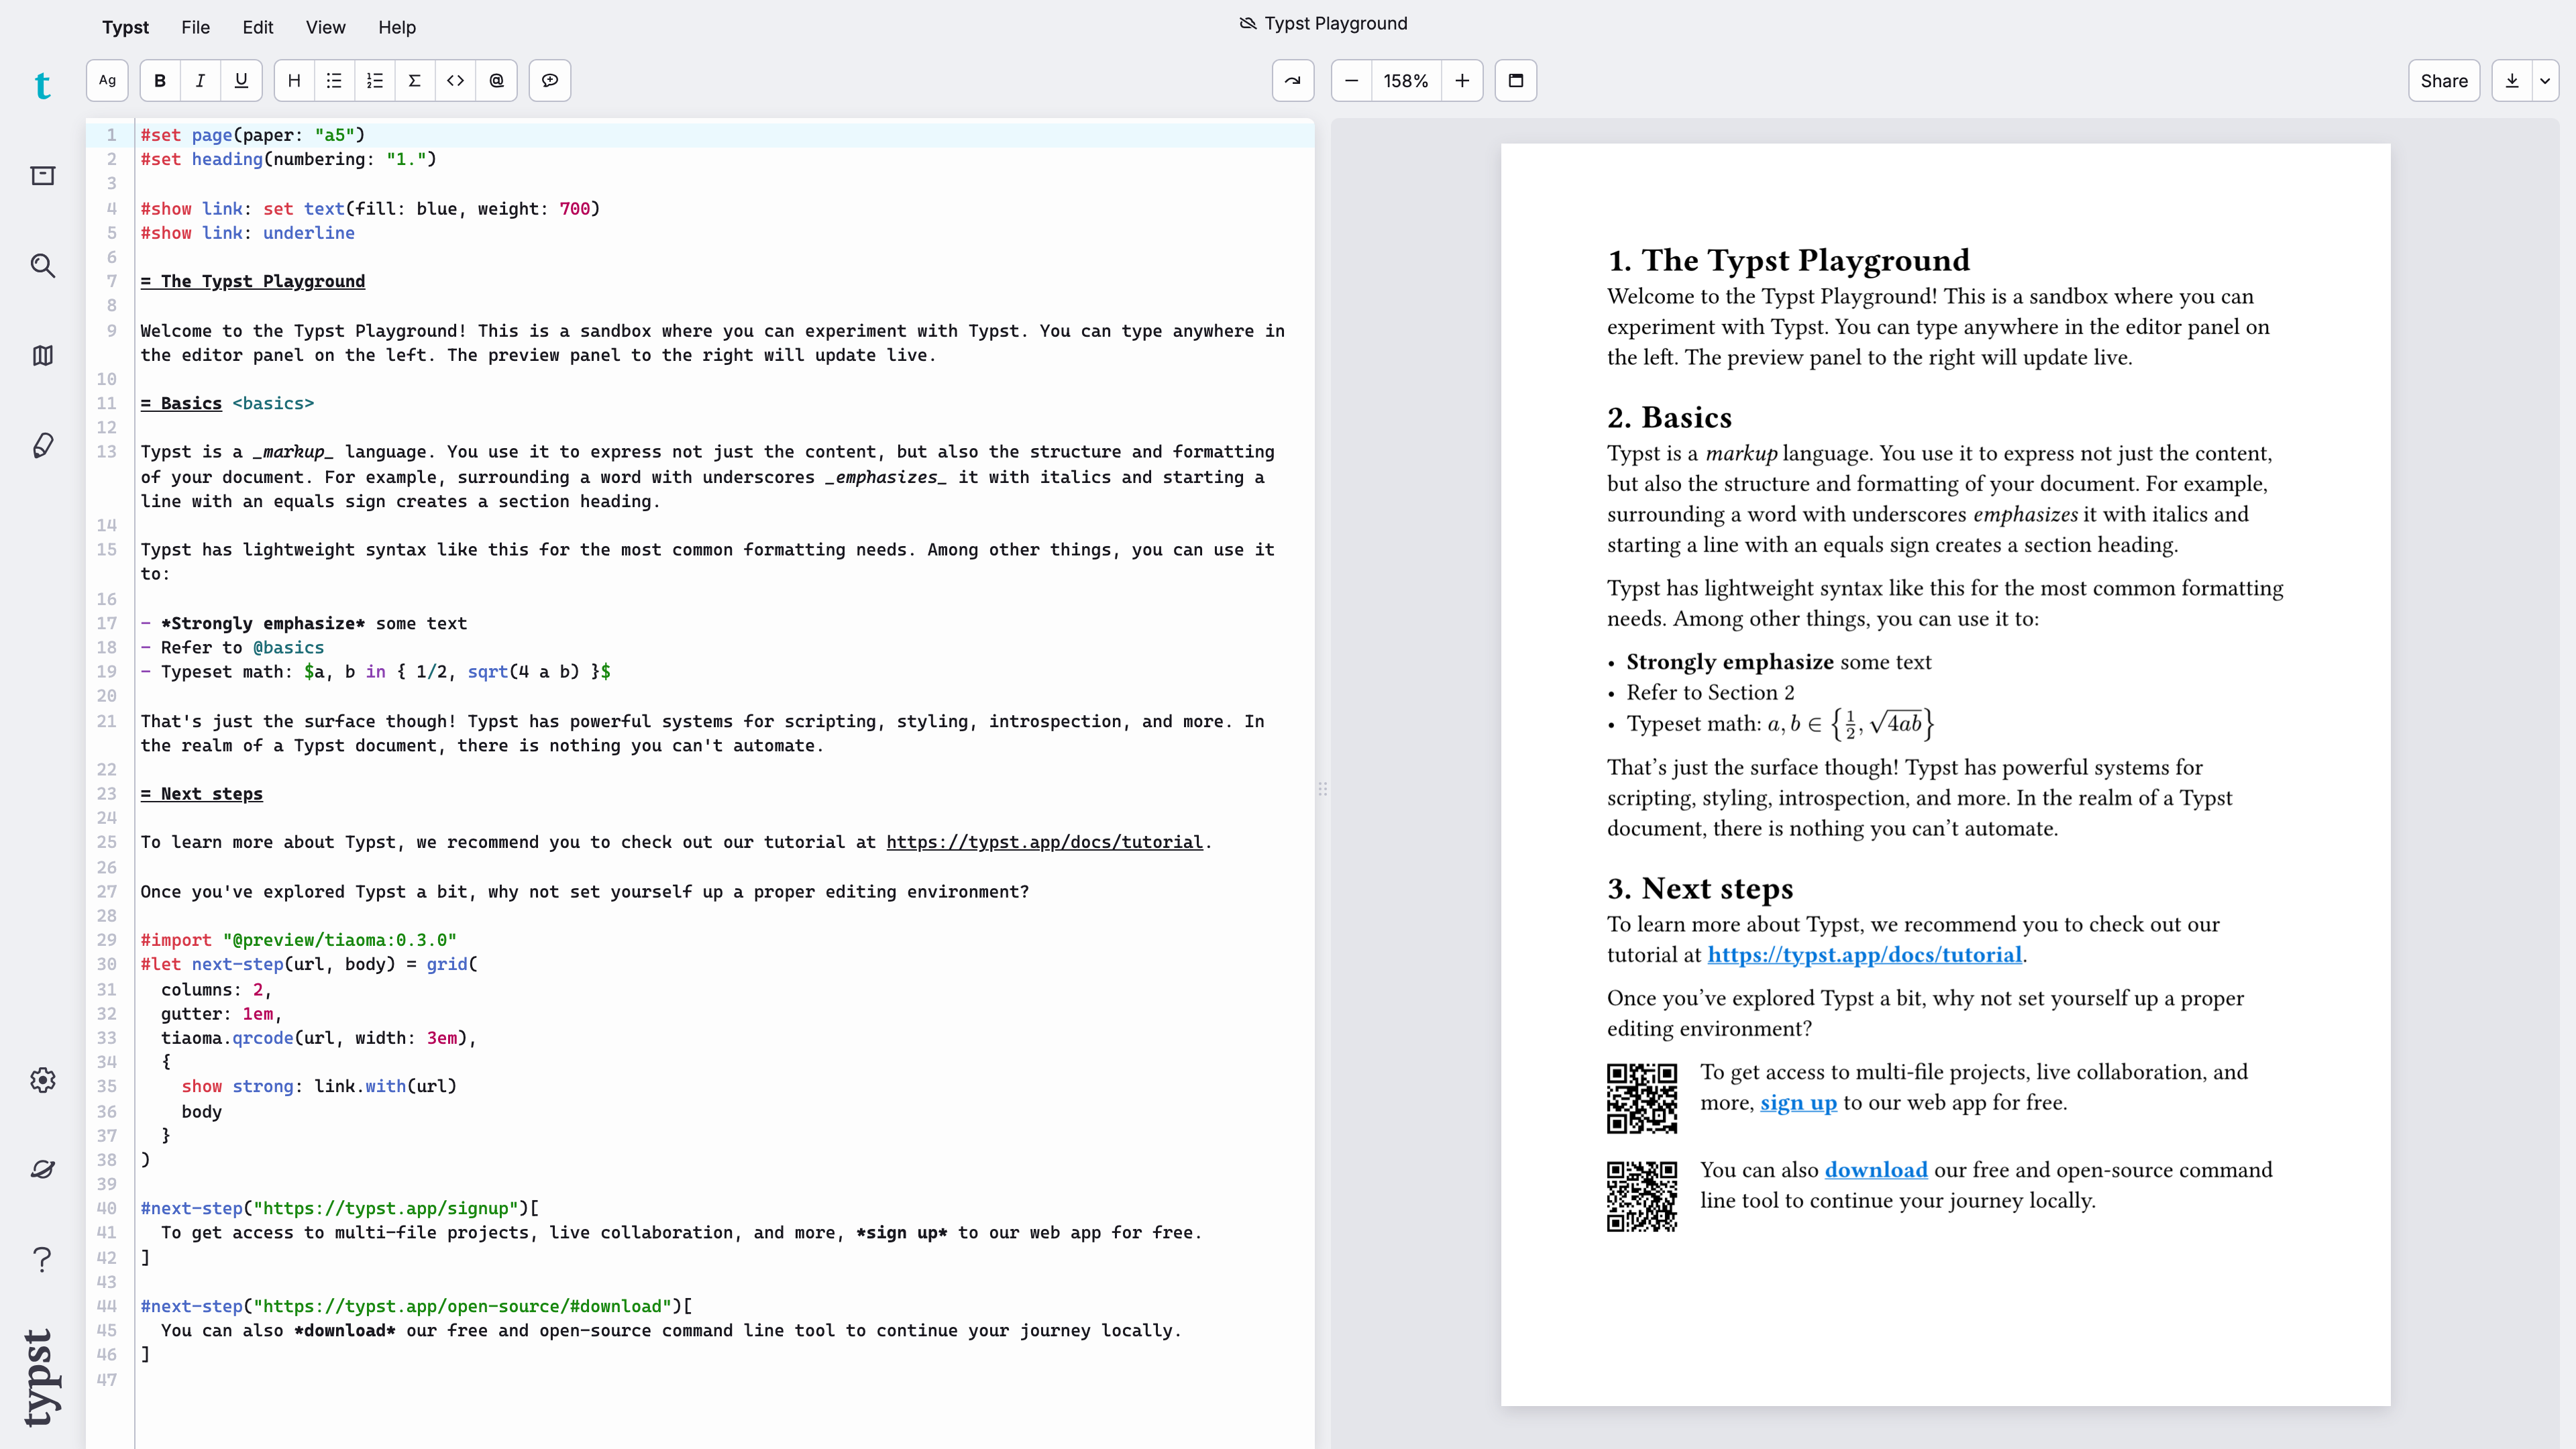The width and height of the screenshot is (2576, 1449).
Task: Open the Typst logo home icon
Action: click(x=42, y=86)
